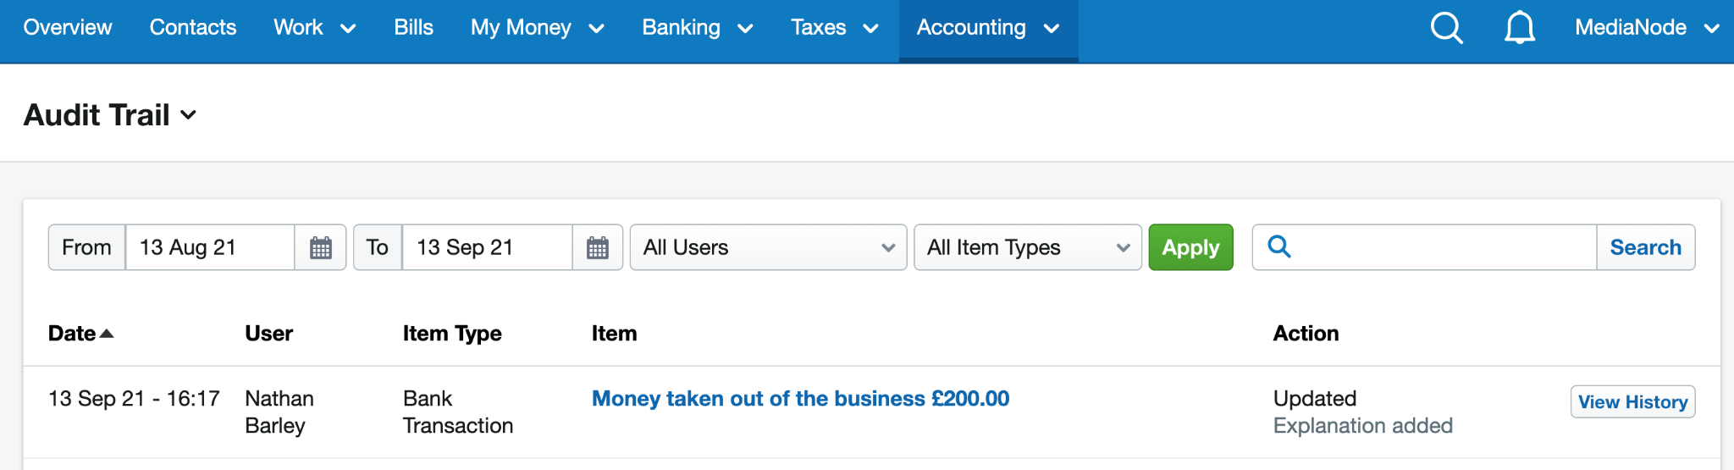
Task: Open the notifications bell
Action: coord(1520,28)
